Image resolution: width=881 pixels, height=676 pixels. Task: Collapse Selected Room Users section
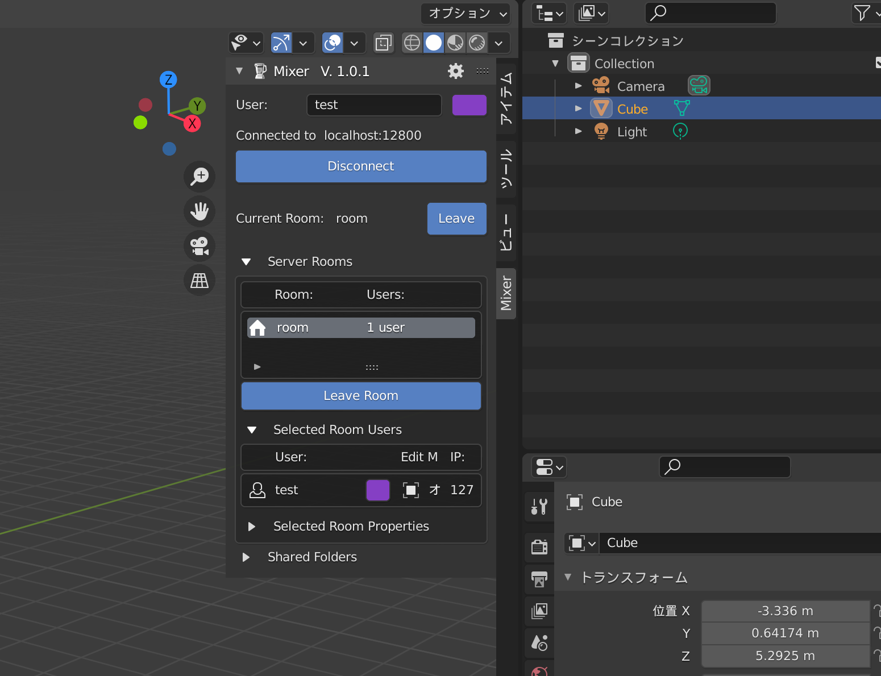point(252,430)
